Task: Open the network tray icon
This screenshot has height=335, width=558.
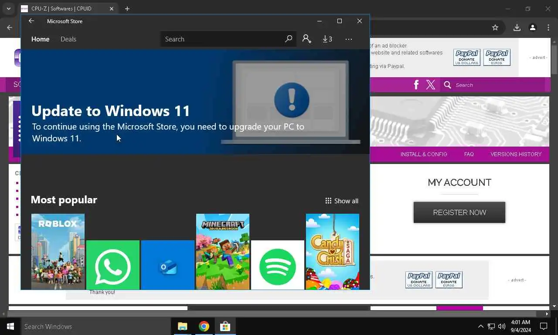Action: click(491, 326)
